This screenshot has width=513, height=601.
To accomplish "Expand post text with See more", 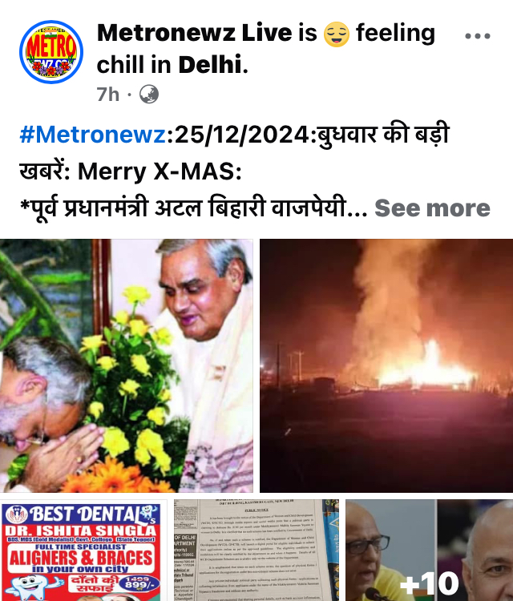I will [x=432, y=208].
